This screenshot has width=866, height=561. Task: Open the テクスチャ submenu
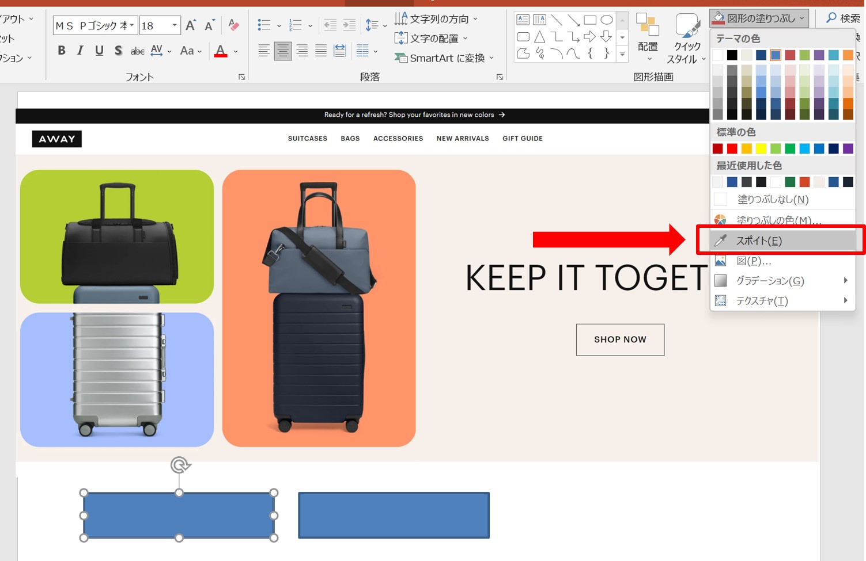point(782,301)
